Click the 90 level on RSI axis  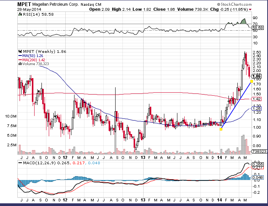(255, 18)
